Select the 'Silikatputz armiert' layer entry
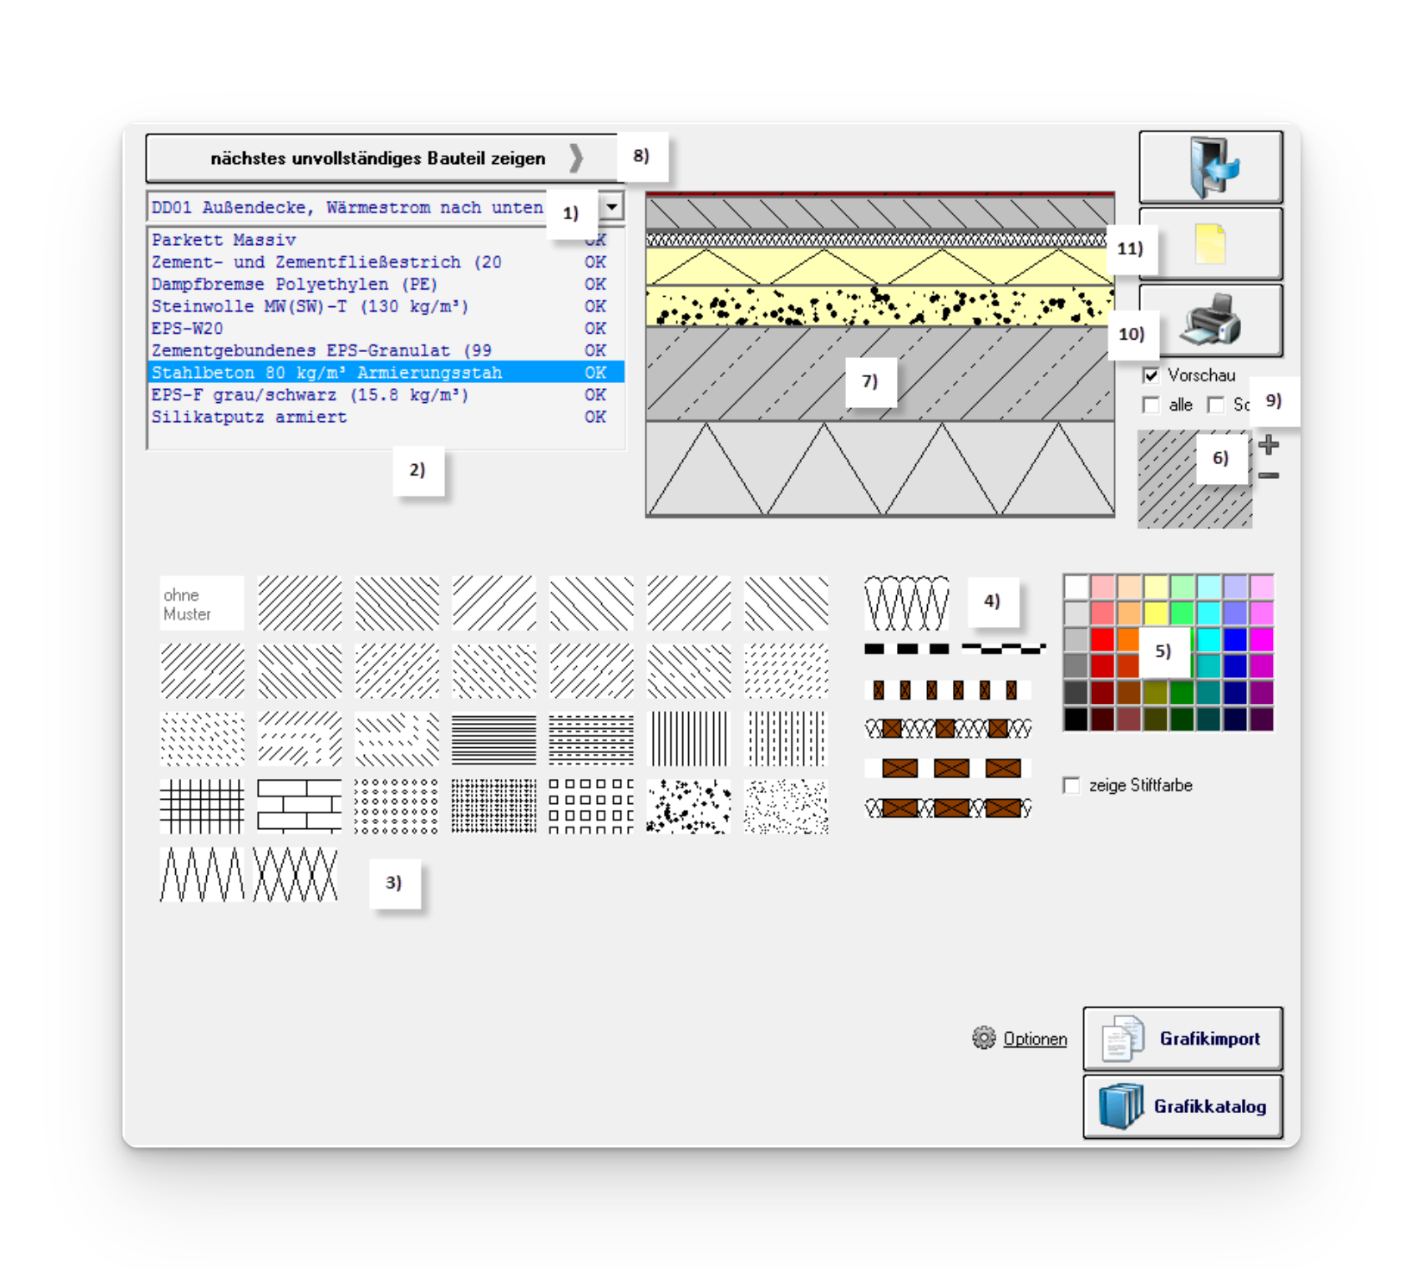The image size is (1423, 1270). click(249, 417)
